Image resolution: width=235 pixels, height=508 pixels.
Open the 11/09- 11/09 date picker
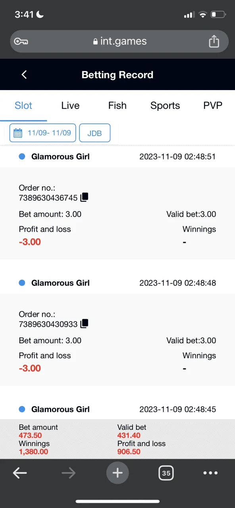click(x=42, y=133)
